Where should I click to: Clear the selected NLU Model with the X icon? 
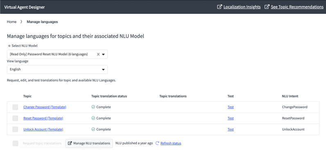[98, 54]
